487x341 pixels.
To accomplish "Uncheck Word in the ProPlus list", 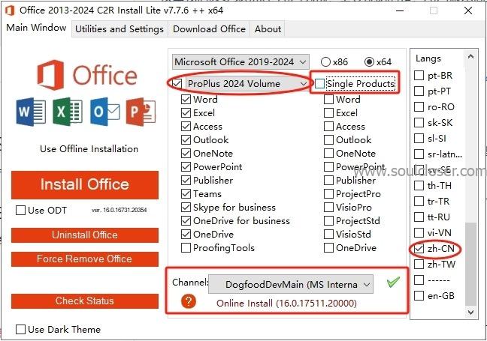I will 186,100.
